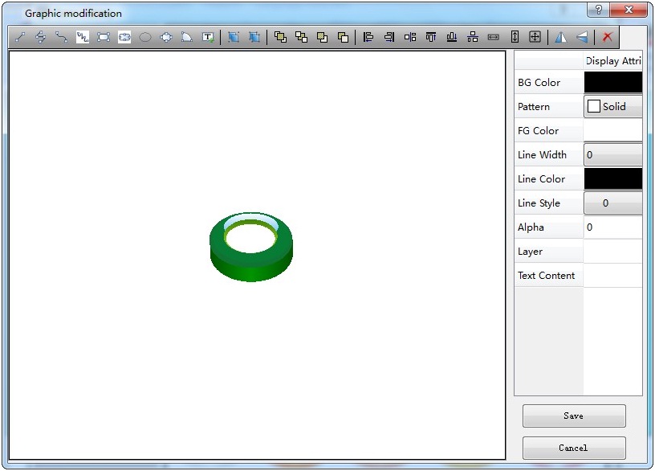
Task: Click the Layer attribute field
Action: (612, 251)
